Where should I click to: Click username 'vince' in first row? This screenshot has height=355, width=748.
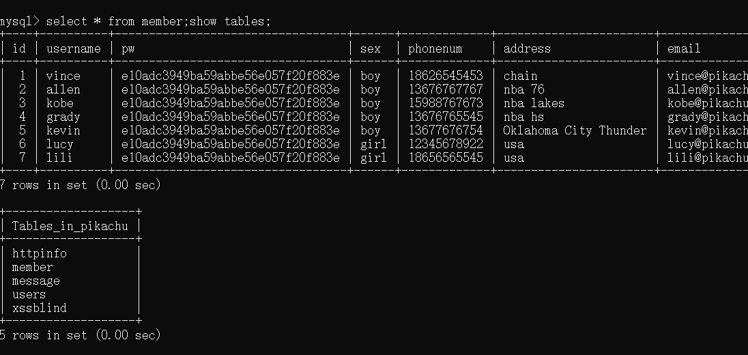tap(63, 76)
